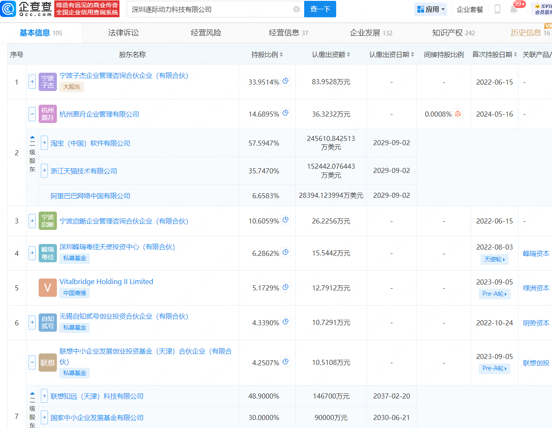Click the 查一下 search button

coord(320,9)
